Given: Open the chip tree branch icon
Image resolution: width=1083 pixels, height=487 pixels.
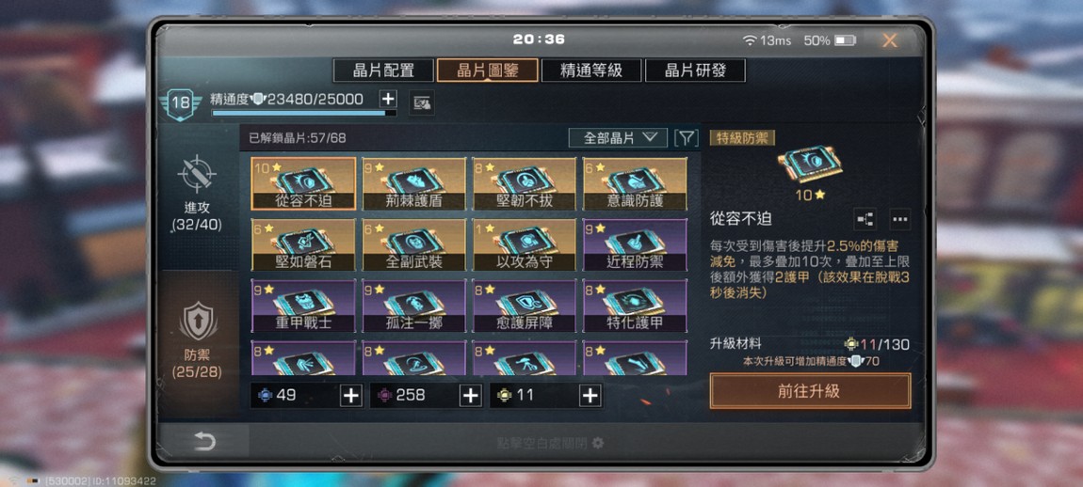Looking at the screenshot, I should click(x=865, y=219).
